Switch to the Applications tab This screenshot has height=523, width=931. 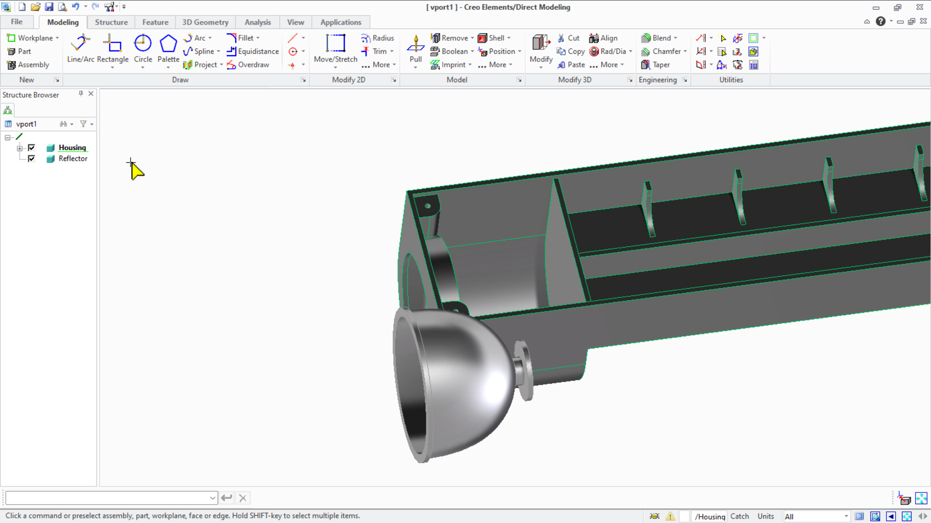click(x=340, y=22)
